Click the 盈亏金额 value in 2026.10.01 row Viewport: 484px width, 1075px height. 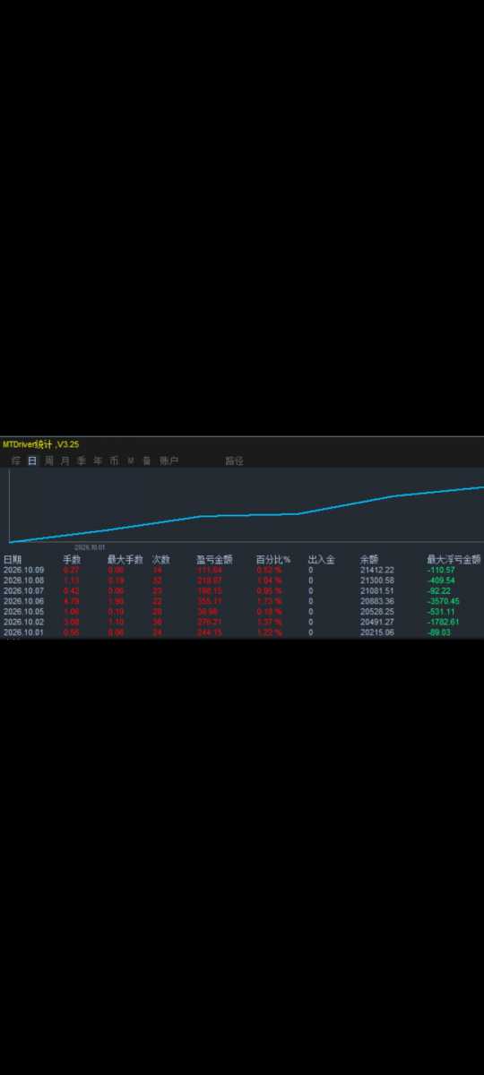[x=210, y=632]
